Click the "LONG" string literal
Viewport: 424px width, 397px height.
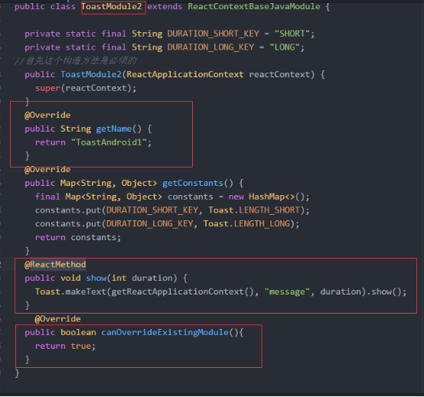[285, 47]
